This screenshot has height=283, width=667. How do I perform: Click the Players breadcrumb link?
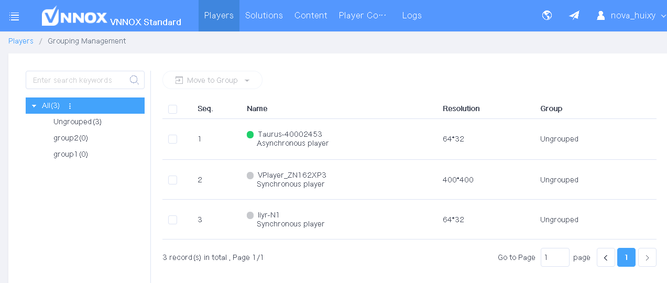point(21,41)
